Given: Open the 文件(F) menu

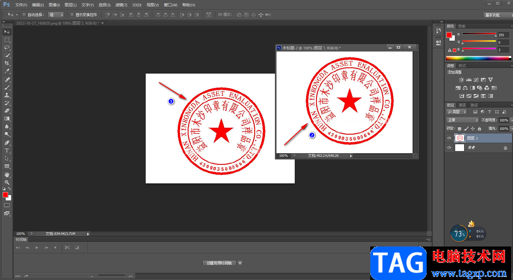Looking at the screenshot, I should pos(21,5).
